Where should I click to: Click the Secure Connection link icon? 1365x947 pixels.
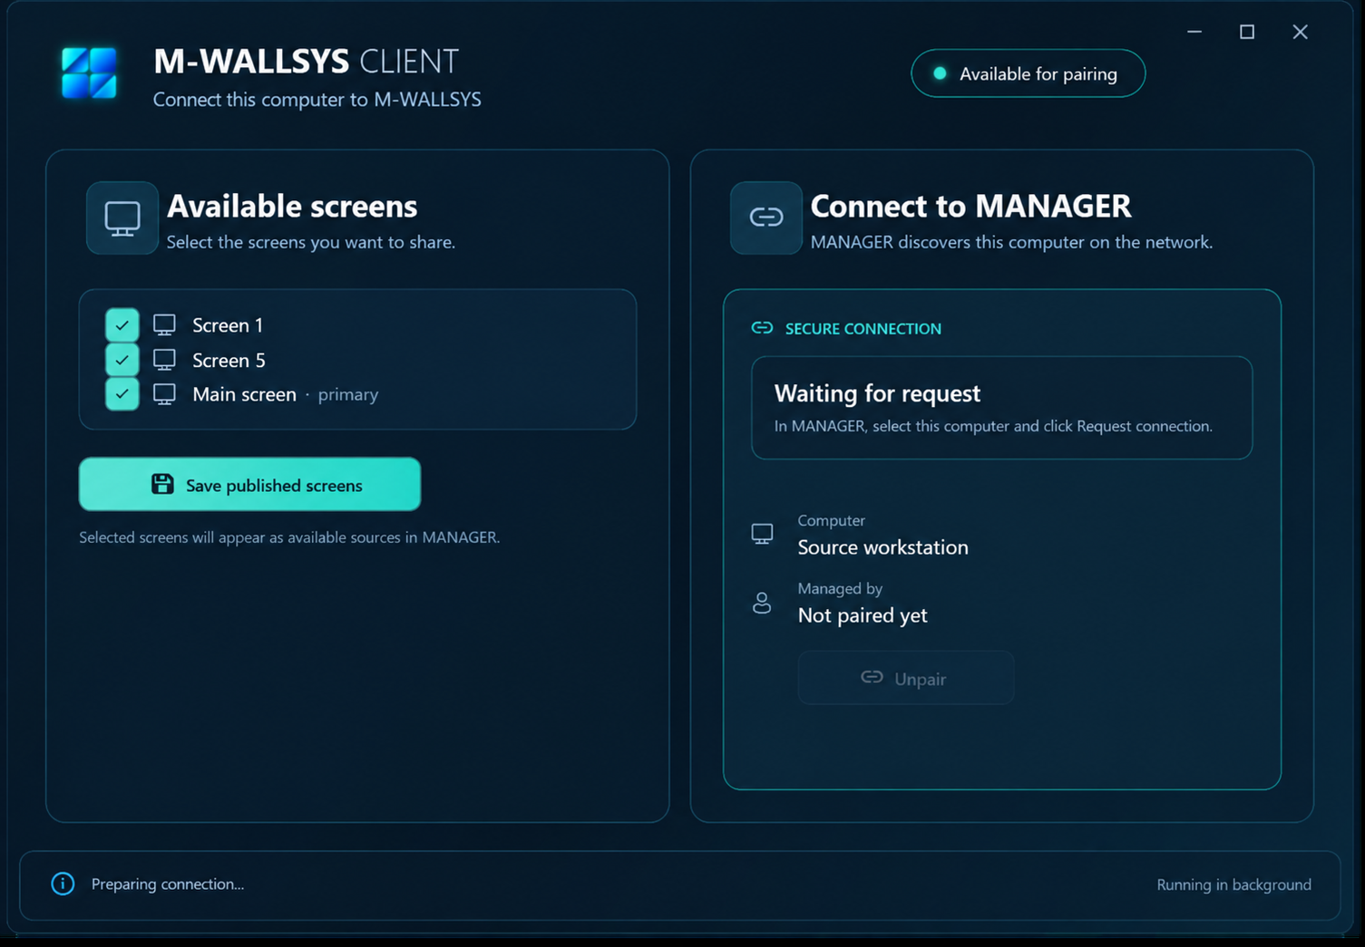[763, 328]
